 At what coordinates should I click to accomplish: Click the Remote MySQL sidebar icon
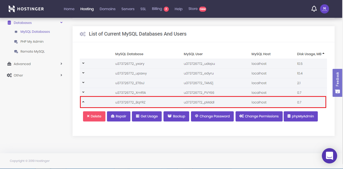click(x=16, y=52)
